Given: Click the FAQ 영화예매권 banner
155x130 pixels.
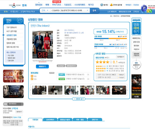Looking at the screenshot, I should (13, 104).
